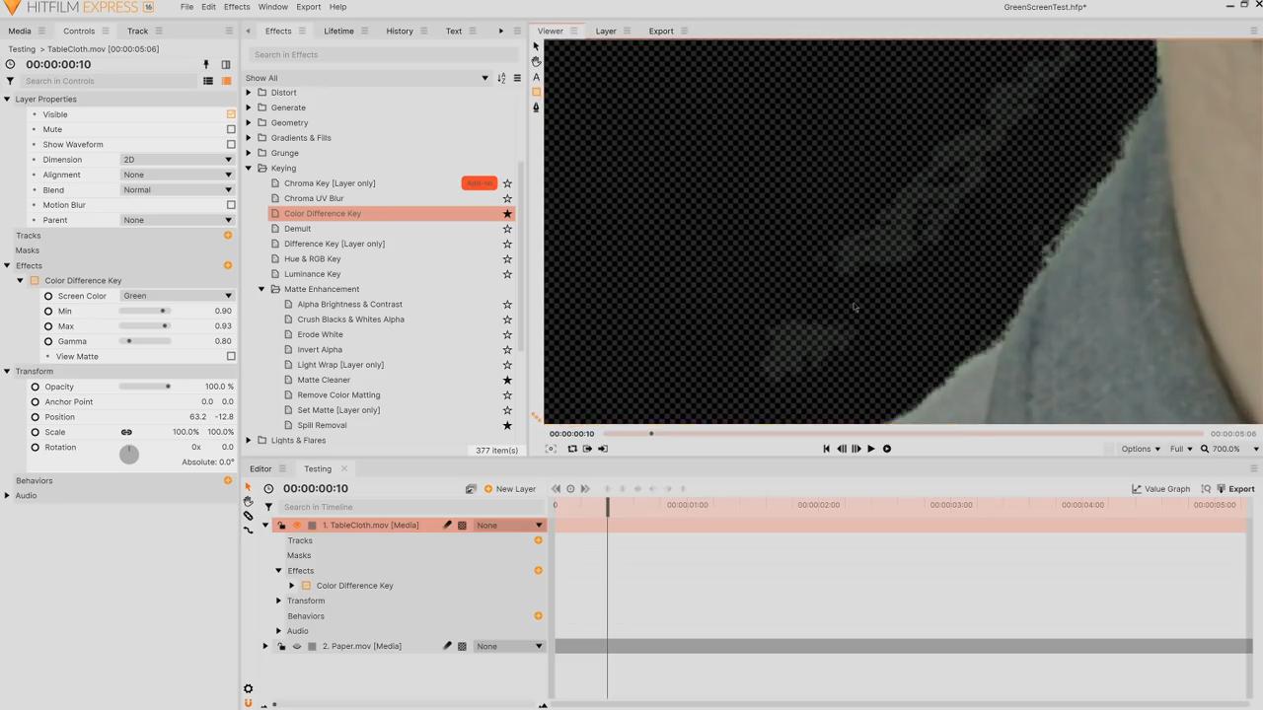
Task: Toggle the Visible checkbox in Layer Properties
Action: pos(231,114)
